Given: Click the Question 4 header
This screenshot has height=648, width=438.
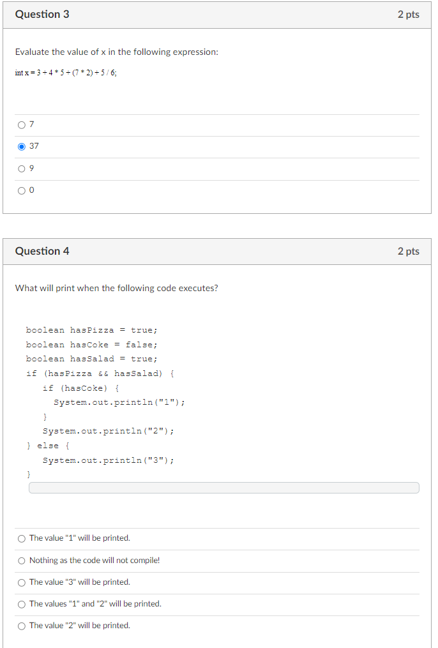Looking at the screenshot, I should (42, 251).
